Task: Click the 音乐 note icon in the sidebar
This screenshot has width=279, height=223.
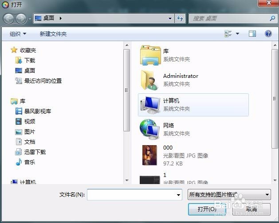Action: pos(19,162)
